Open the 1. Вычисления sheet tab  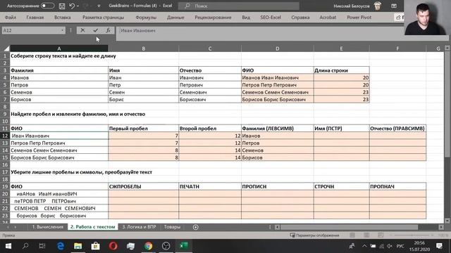coord(47,227)
